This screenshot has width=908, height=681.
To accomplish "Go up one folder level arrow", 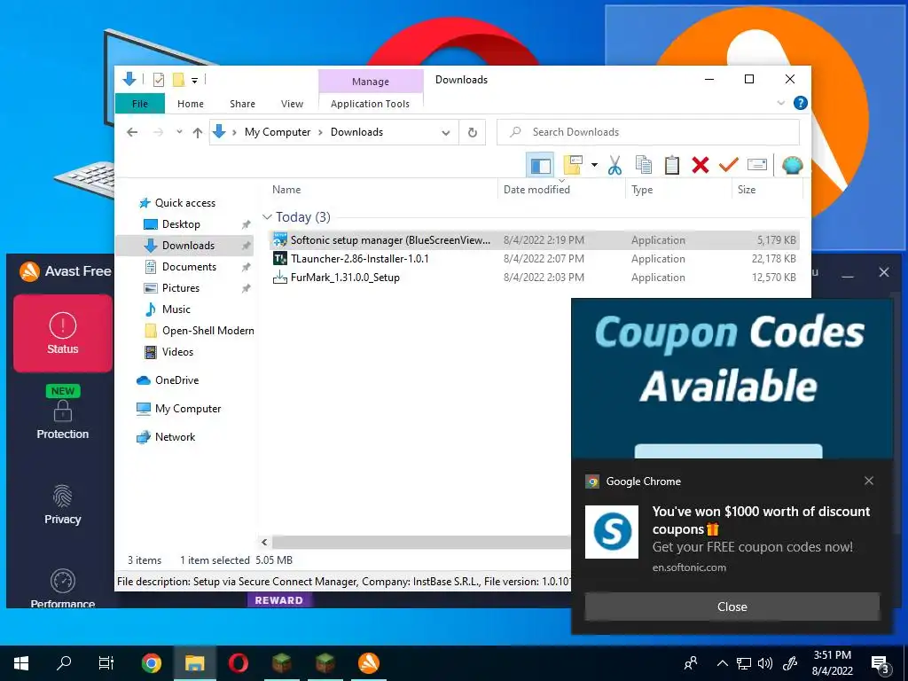I will (198, 133).
